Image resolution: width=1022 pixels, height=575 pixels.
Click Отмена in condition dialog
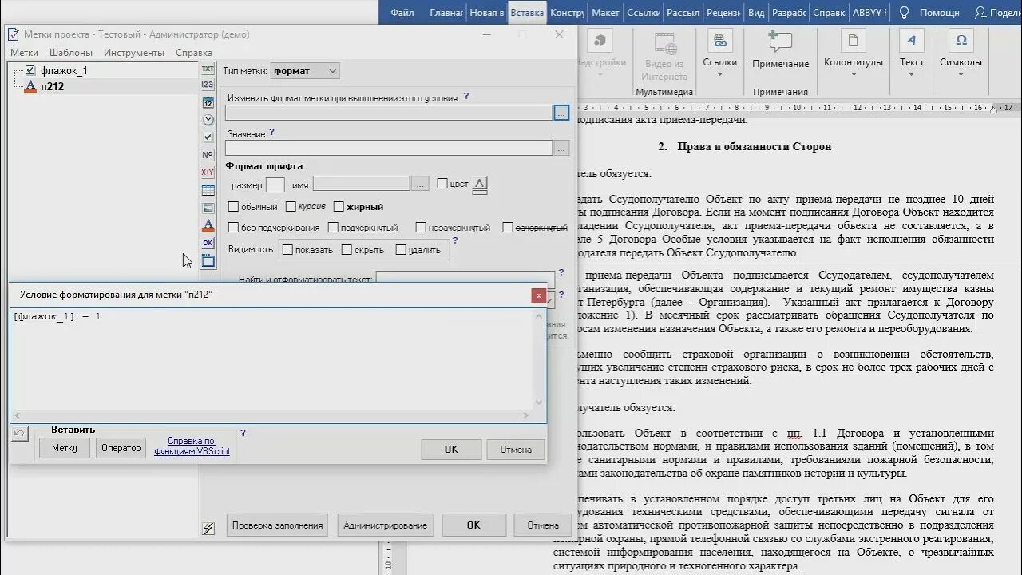coord(516,450)
